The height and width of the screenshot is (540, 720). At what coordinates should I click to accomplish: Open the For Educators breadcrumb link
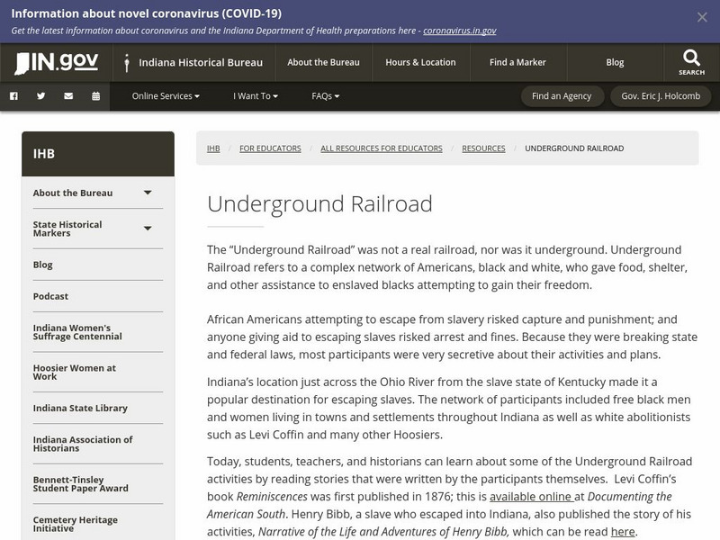pos(270,148)
